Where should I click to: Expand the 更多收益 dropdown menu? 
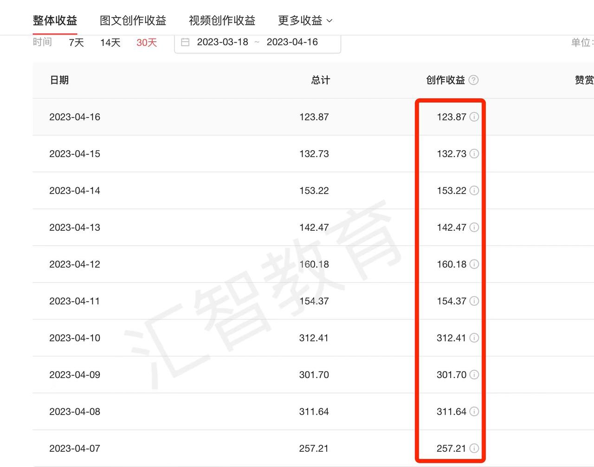(x=305, y=20)
